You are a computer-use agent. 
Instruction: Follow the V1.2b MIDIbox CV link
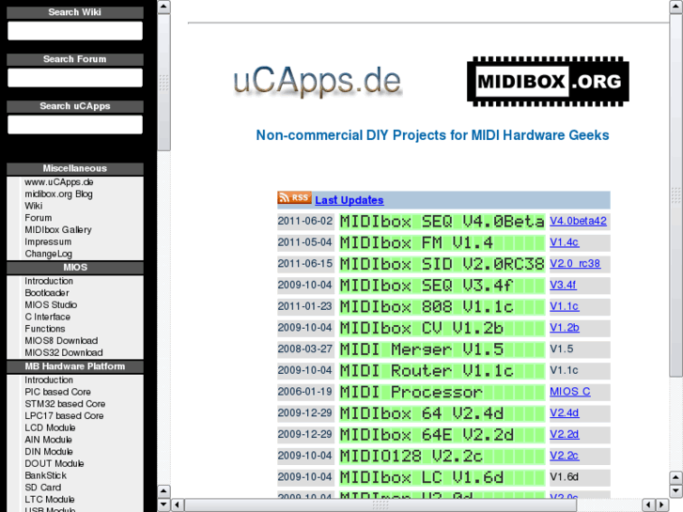pos(565,328)
